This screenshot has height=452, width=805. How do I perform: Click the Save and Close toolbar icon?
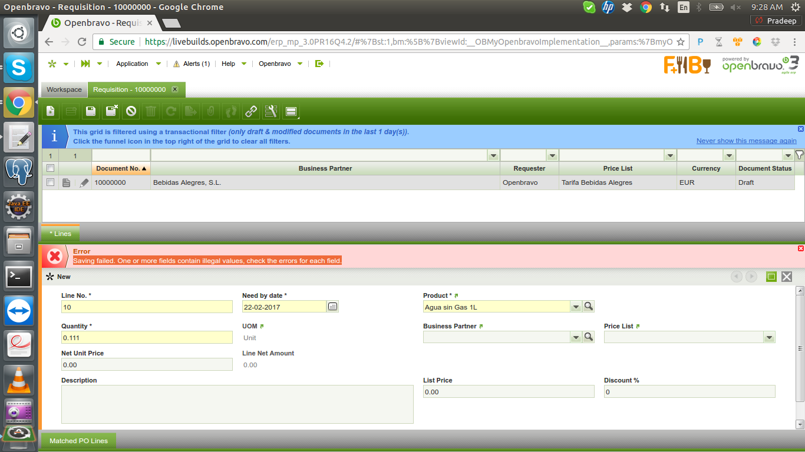(x=111, y=111)
